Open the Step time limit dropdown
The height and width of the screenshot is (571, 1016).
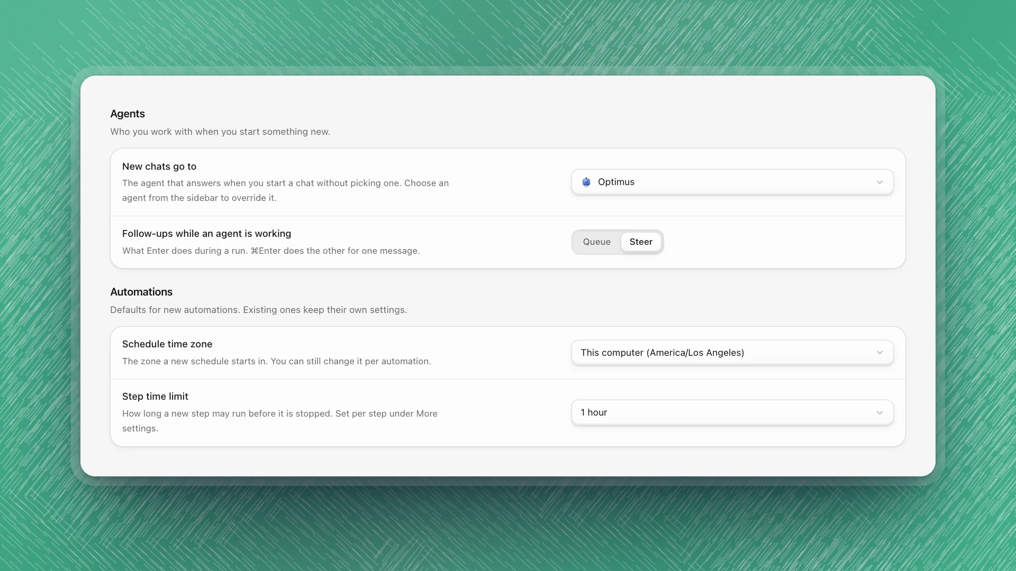point(732,412)
